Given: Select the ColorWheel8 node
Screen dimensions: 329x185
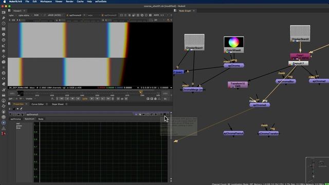Looking at the screenshot, I should tap(234, 45).
